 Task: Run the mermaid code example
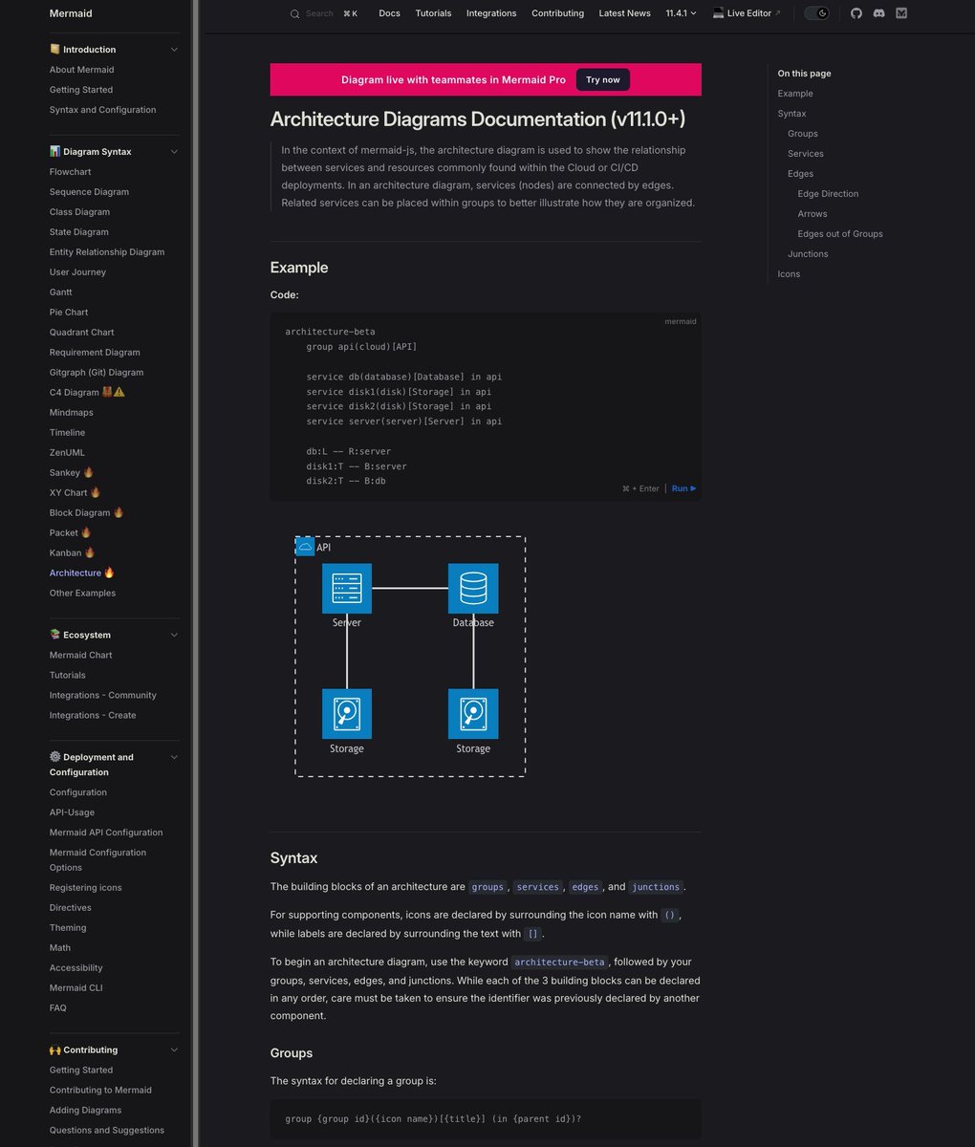click(x=684, y=488)
